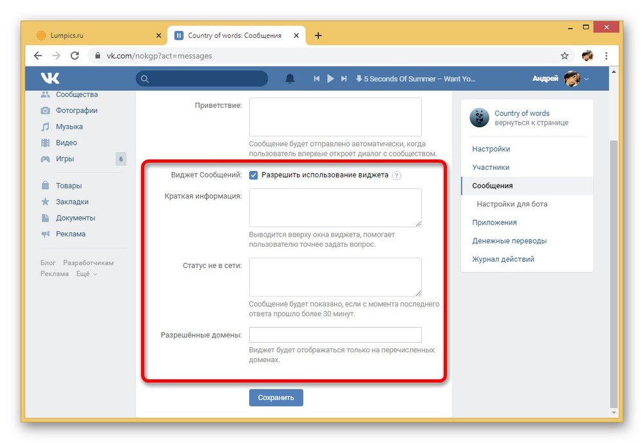Open the Андрей profile dropdown arrow
Screen dimensions: 644x443
587,78
